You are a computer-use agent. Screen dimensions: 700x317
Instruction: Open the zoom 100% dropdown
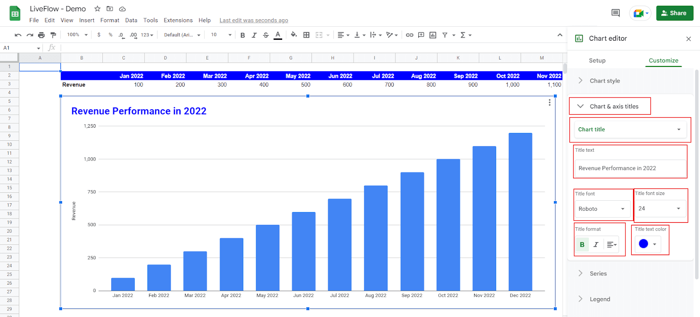(x=77, y=35)
